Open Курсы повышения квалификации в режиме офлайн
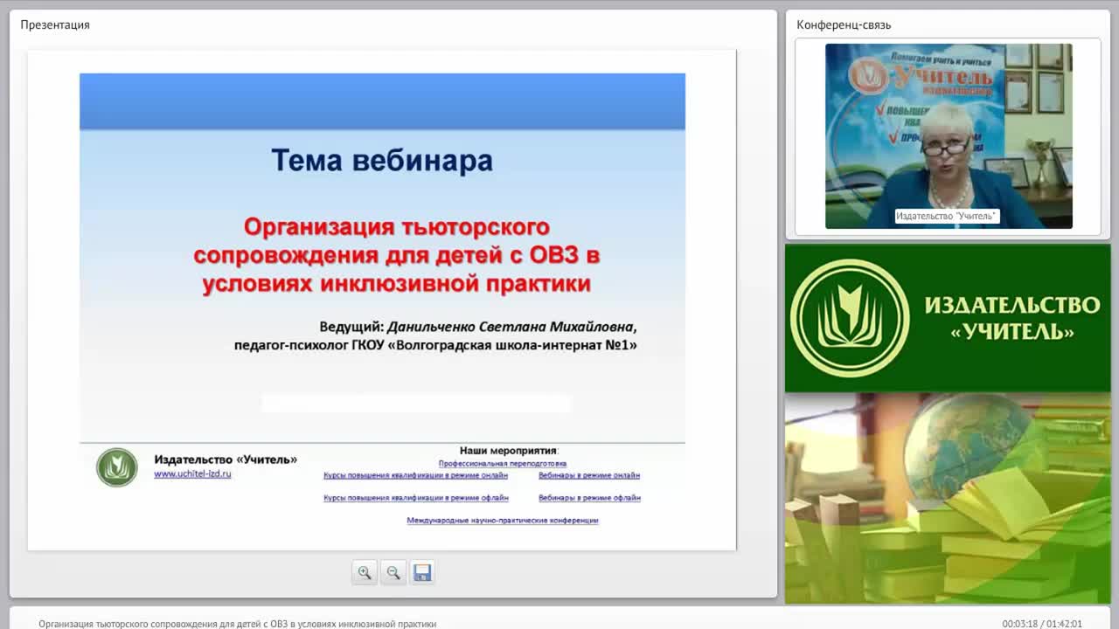Screen dimensions: 1119x629 (416, 498)
